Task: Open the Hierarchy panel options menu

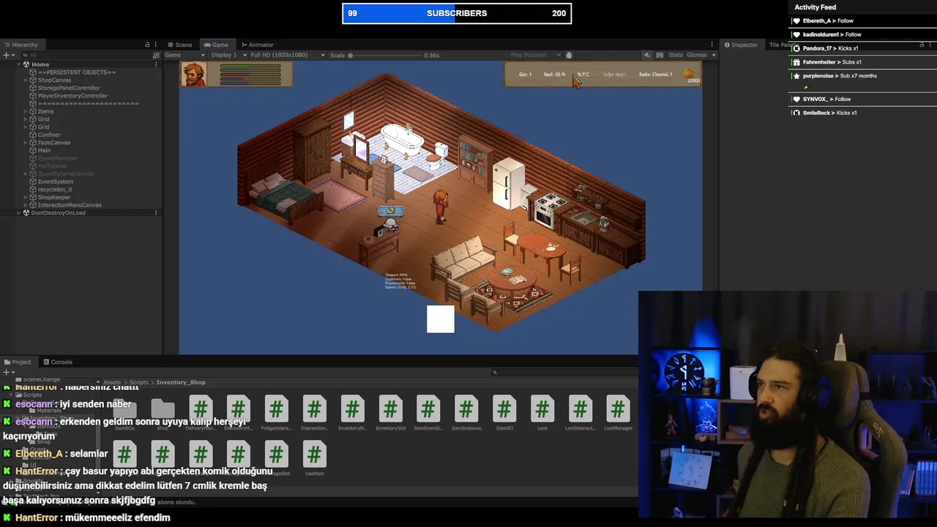Action: (x=156, y=45)
